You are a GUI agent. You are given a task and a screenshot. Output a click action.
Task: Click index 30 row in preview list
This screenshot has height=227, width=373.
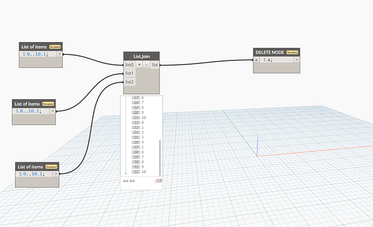(138, 162)
